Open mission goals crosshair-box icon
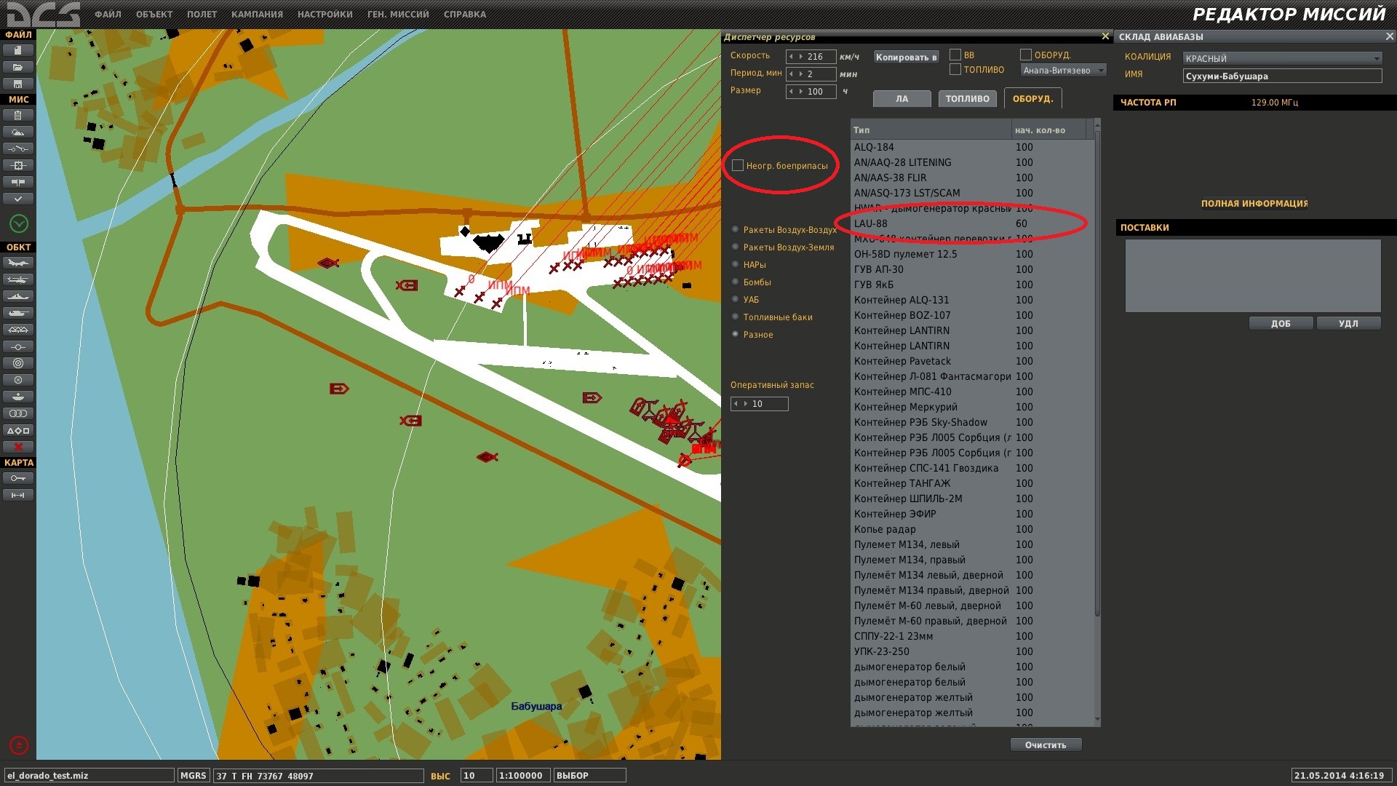1397x786 pixels. tap(18, 165)
